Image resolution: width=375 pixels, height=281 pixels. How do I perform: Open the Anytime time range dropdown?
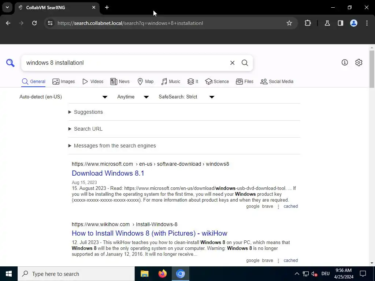pyautogui.click(x=133, y=97)
